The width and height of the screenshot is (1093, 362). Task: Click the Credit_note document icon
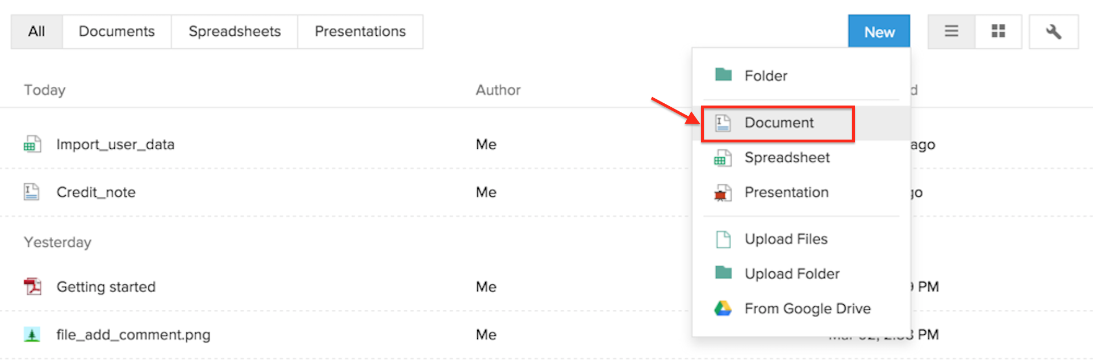click(32, 192)
